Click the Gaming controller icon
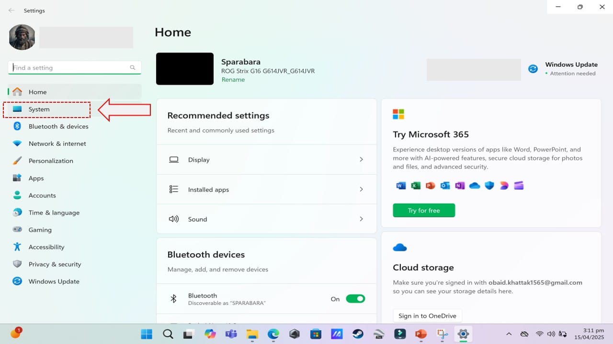The height and width of the screenshot is (344, 613). tap(17, 230)
